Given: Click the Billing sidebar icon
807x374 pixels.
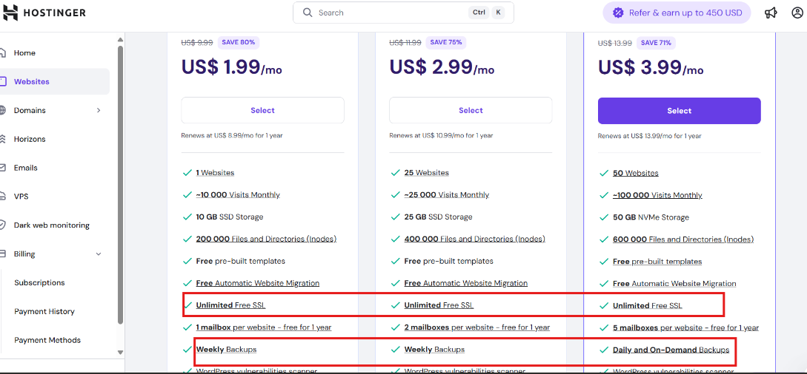Looking at the screenshot, I should click(x=2, y=254).
